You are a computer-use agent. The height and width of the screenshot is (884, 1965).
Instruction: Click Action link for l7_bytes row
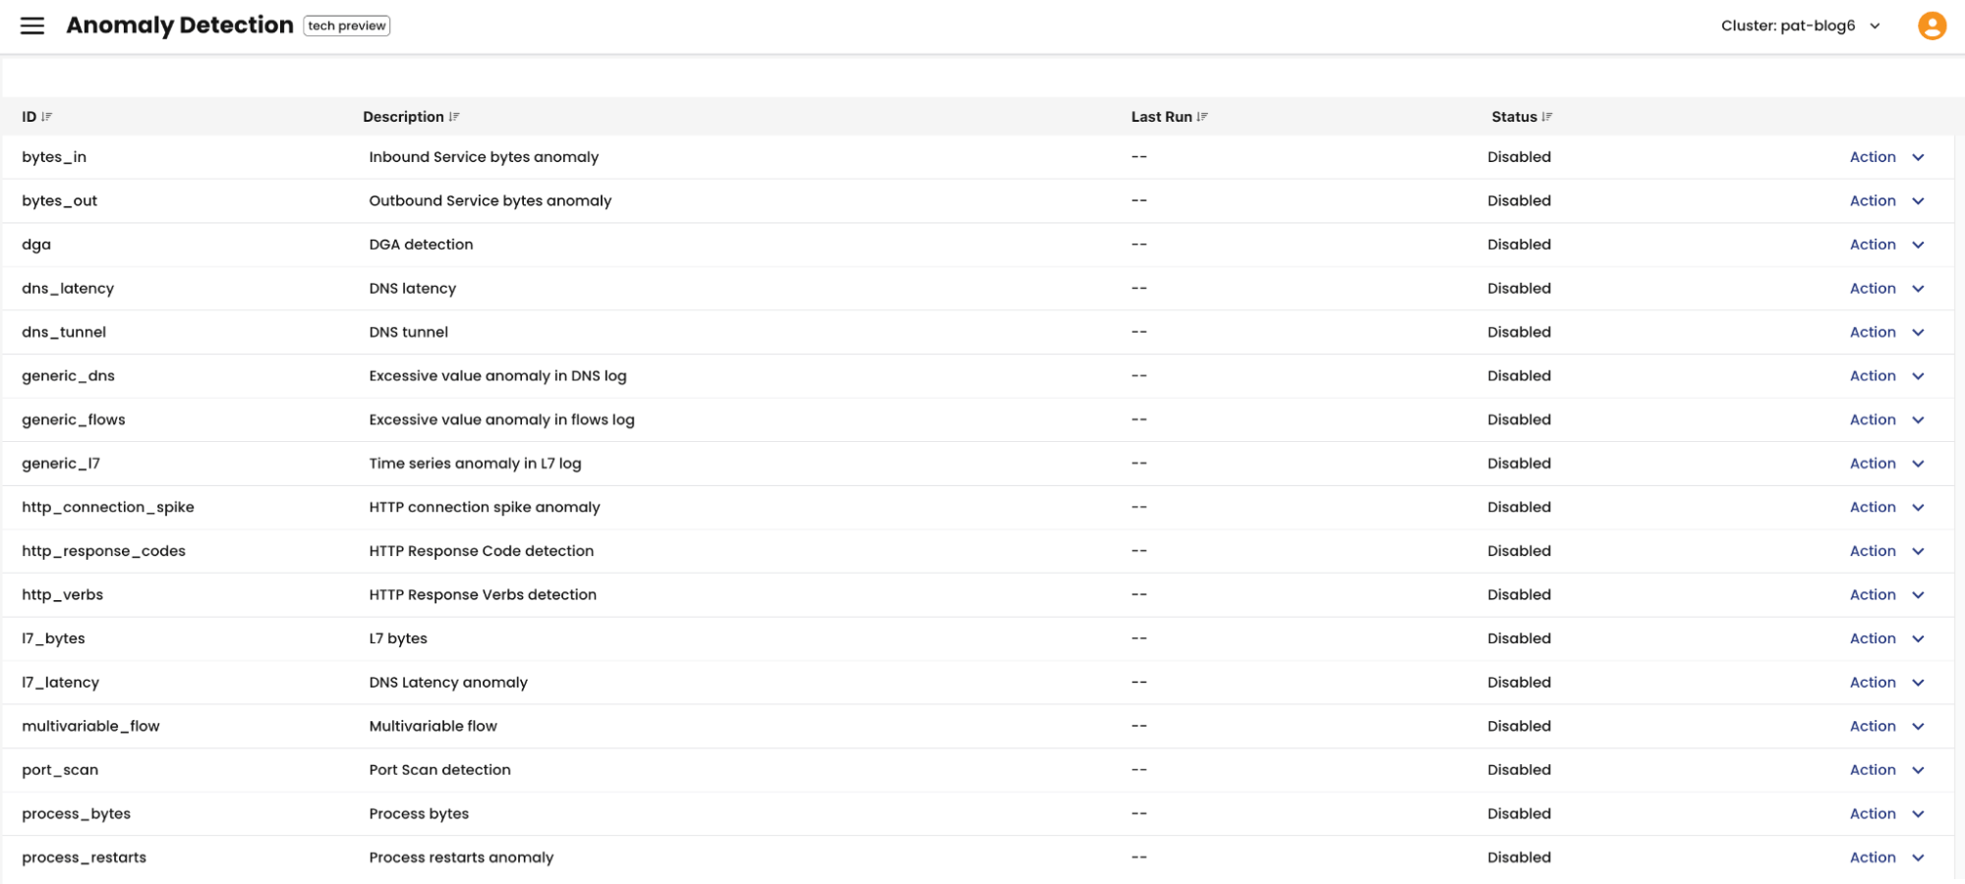[x=1873, y=638]
